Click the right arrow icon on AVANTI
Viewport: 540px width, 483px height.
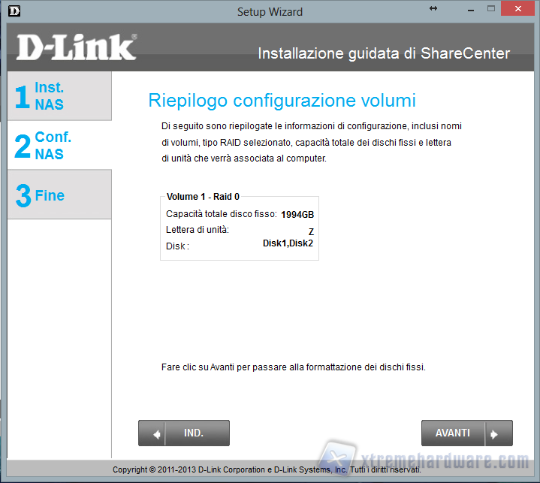[493, 433]
